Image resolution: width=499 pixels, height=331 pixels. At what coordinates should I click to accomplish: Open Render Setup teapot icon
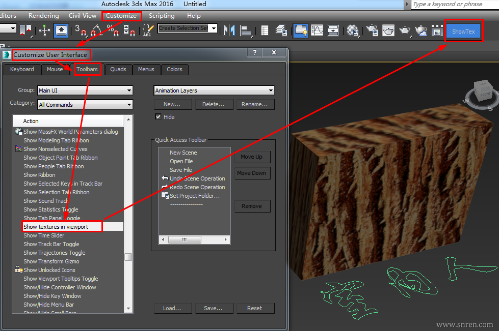(372, 31)
